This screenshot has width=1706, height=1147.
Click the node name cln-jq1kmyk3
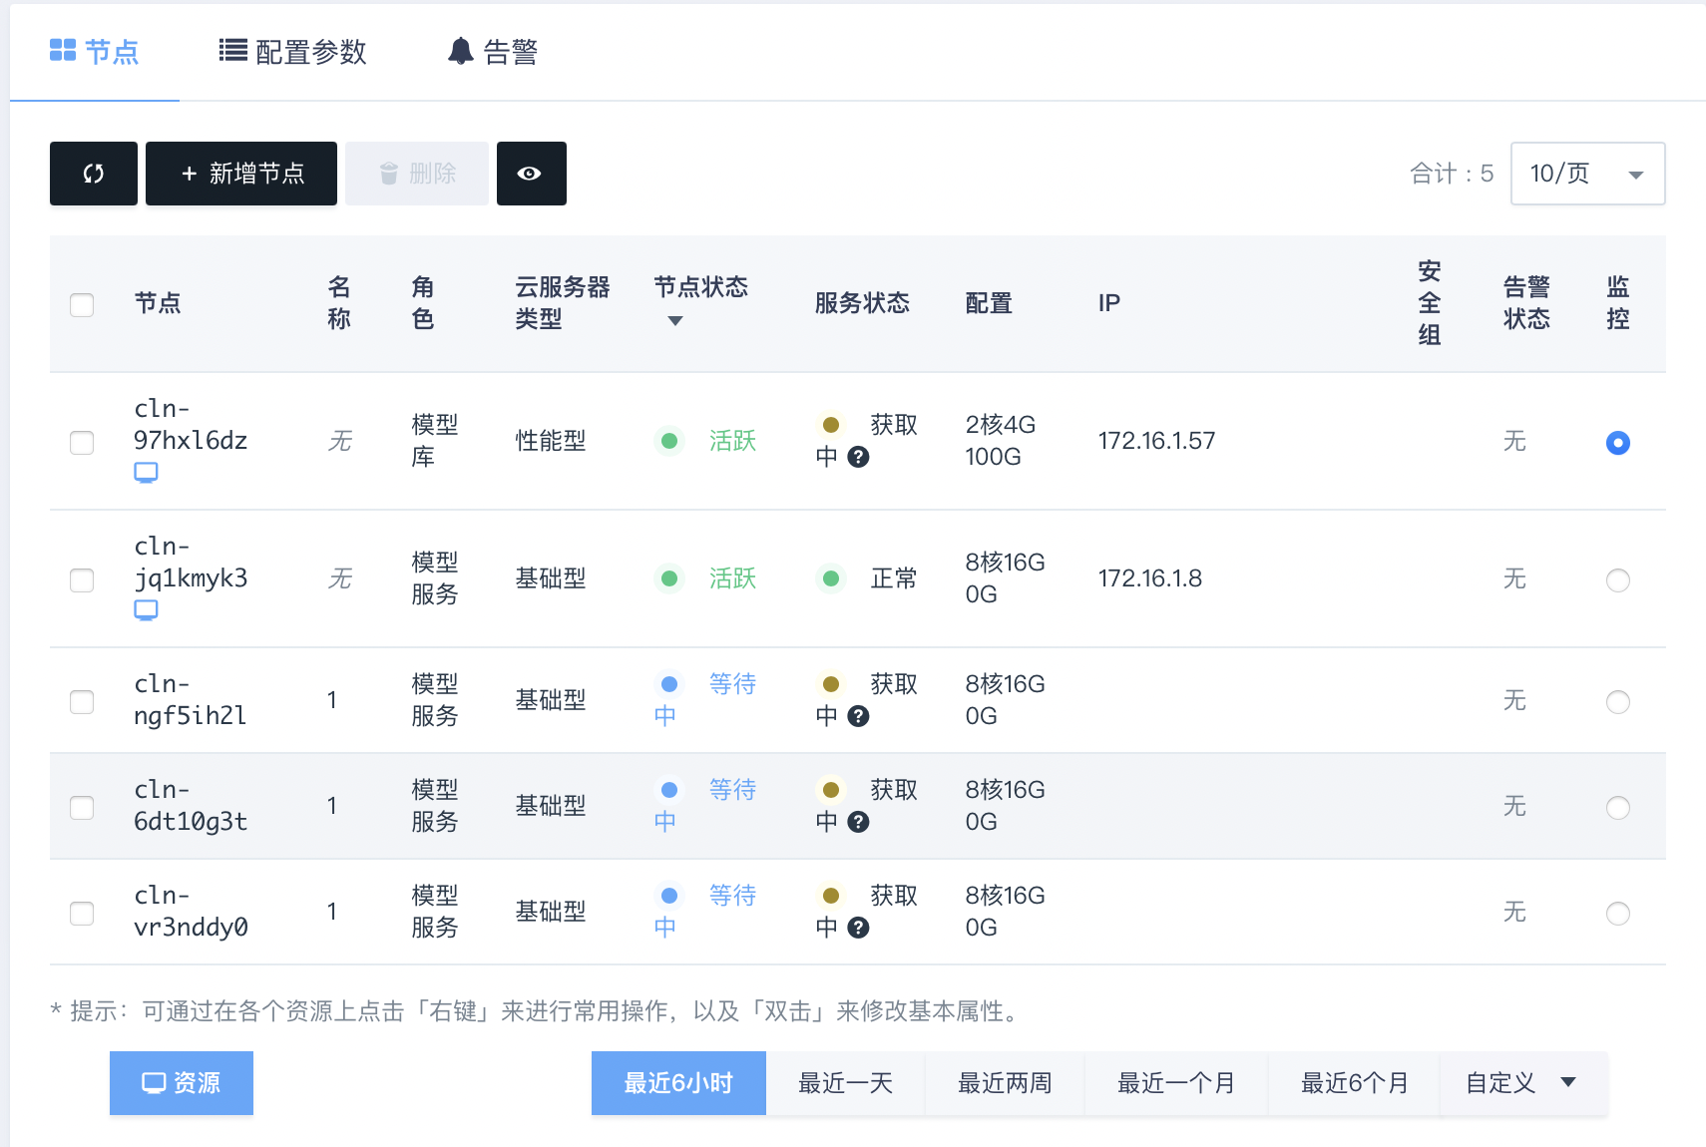pyautogui.click(x=191, y=563)
